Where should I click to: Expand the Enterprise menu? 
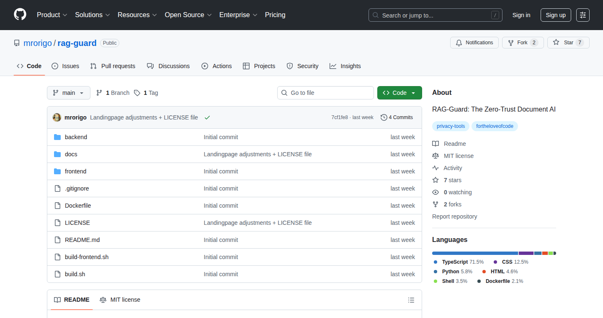click(x=238, y=15)
